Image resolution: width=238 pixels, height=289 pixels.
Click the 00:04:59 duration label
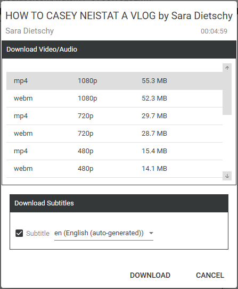pos(214,31)
